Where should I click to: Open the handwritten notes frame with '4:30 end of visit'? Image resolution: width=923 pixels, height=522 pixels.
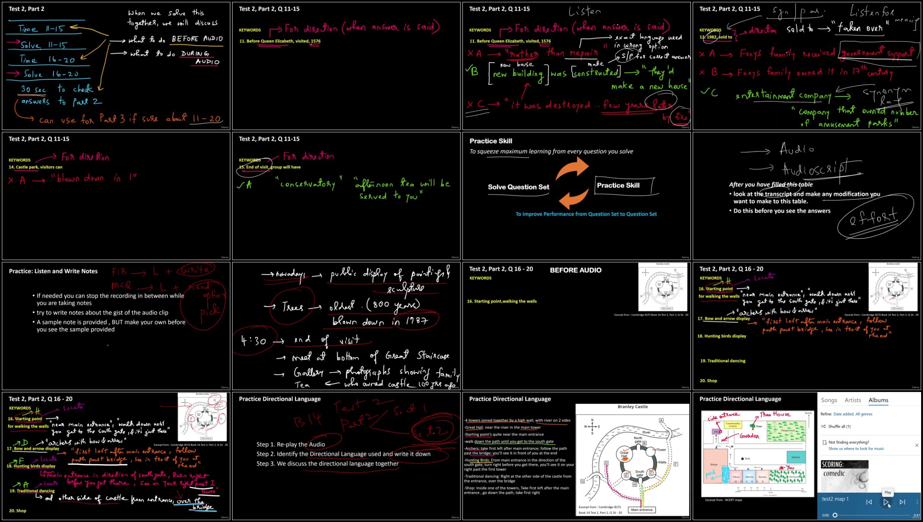(x=346, y=326)
